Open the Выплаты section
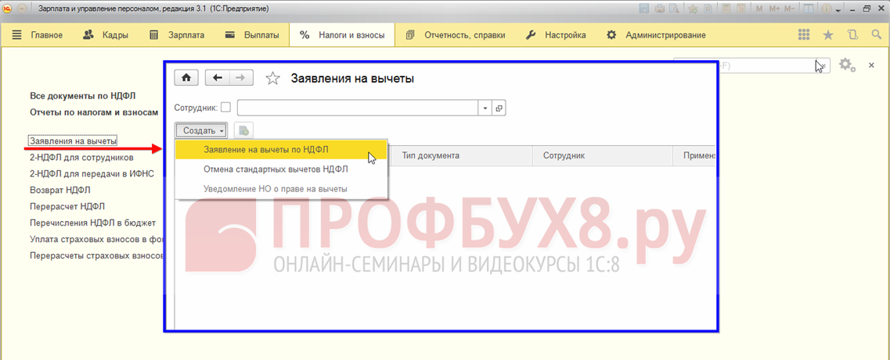This screenshot has width=890, height=360. pos(252,35)
